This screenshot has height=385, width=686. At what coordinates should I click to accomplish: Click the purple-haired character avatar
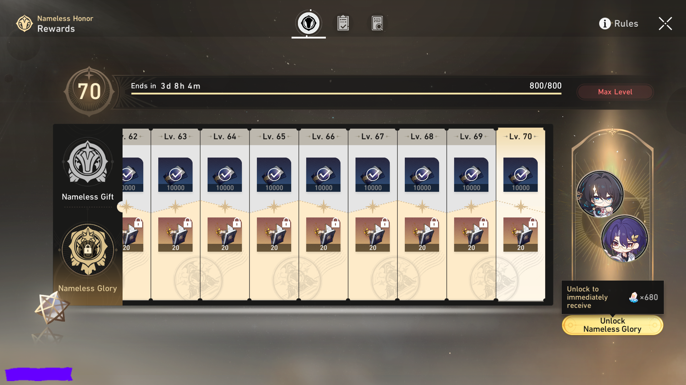click(x=625, y=239)
